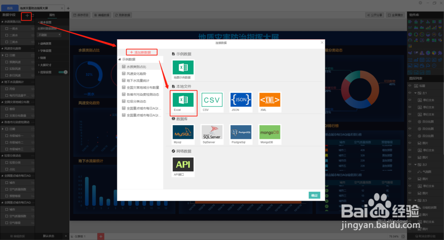Collapse the 风速变化趋势 field group
444x240 pixels.
tap(2, 49)
